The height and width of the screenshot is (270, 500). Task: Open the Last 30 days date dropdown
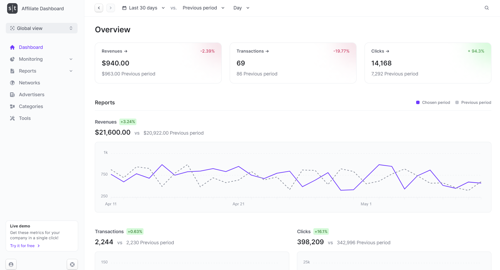click(x=144, y=8)
